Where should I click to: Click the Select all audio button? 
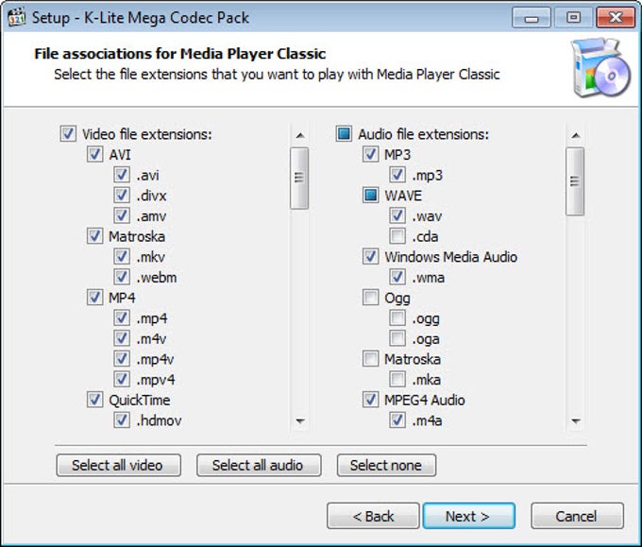259,466
